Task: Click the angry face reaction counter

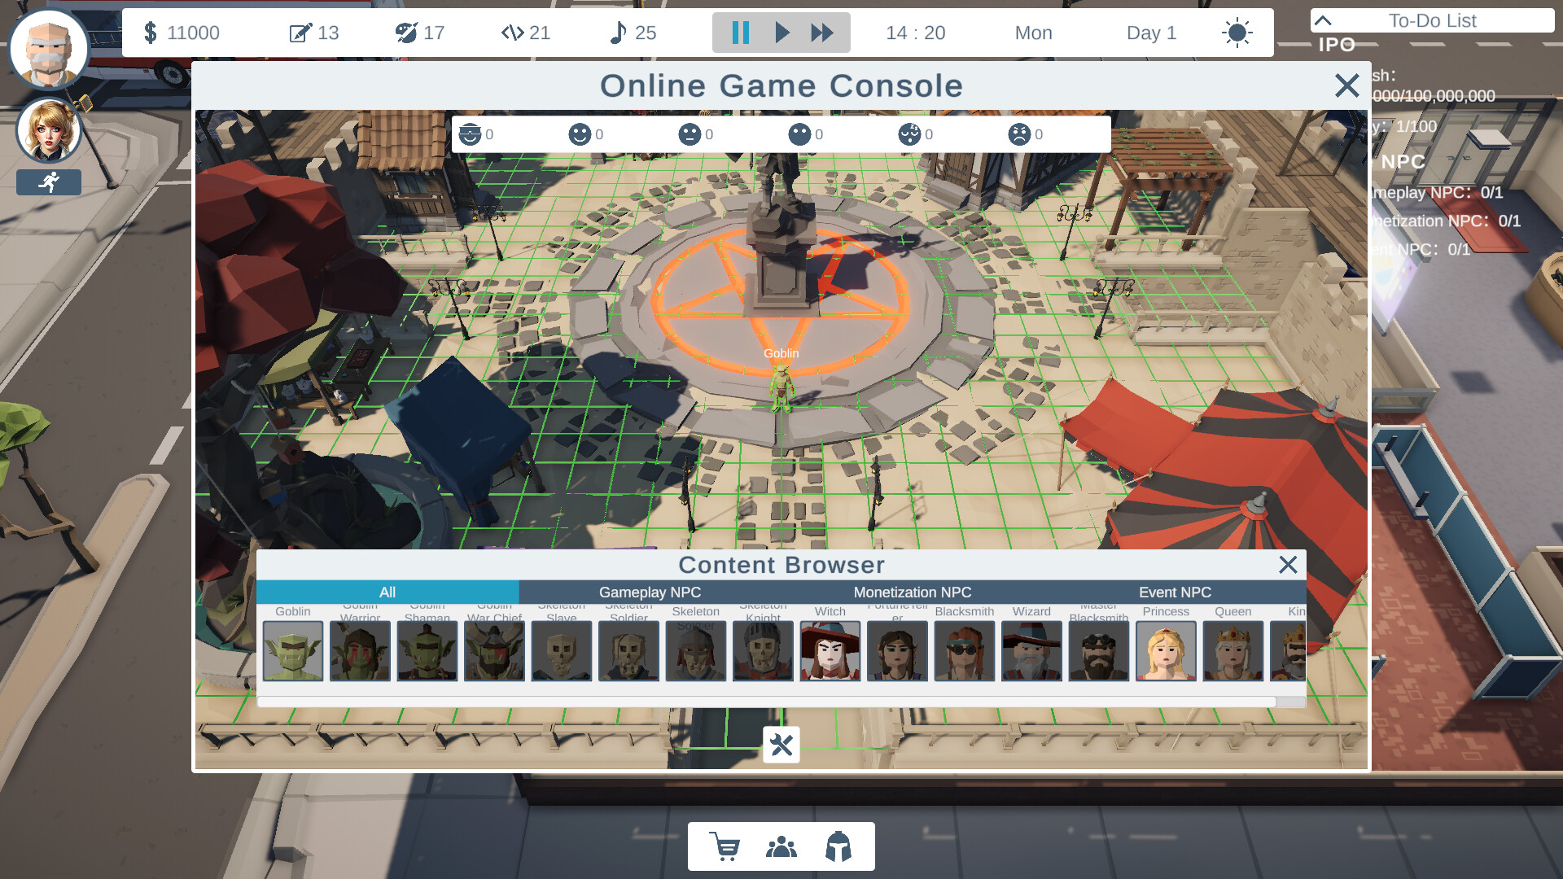Action: click(1020, 133)
